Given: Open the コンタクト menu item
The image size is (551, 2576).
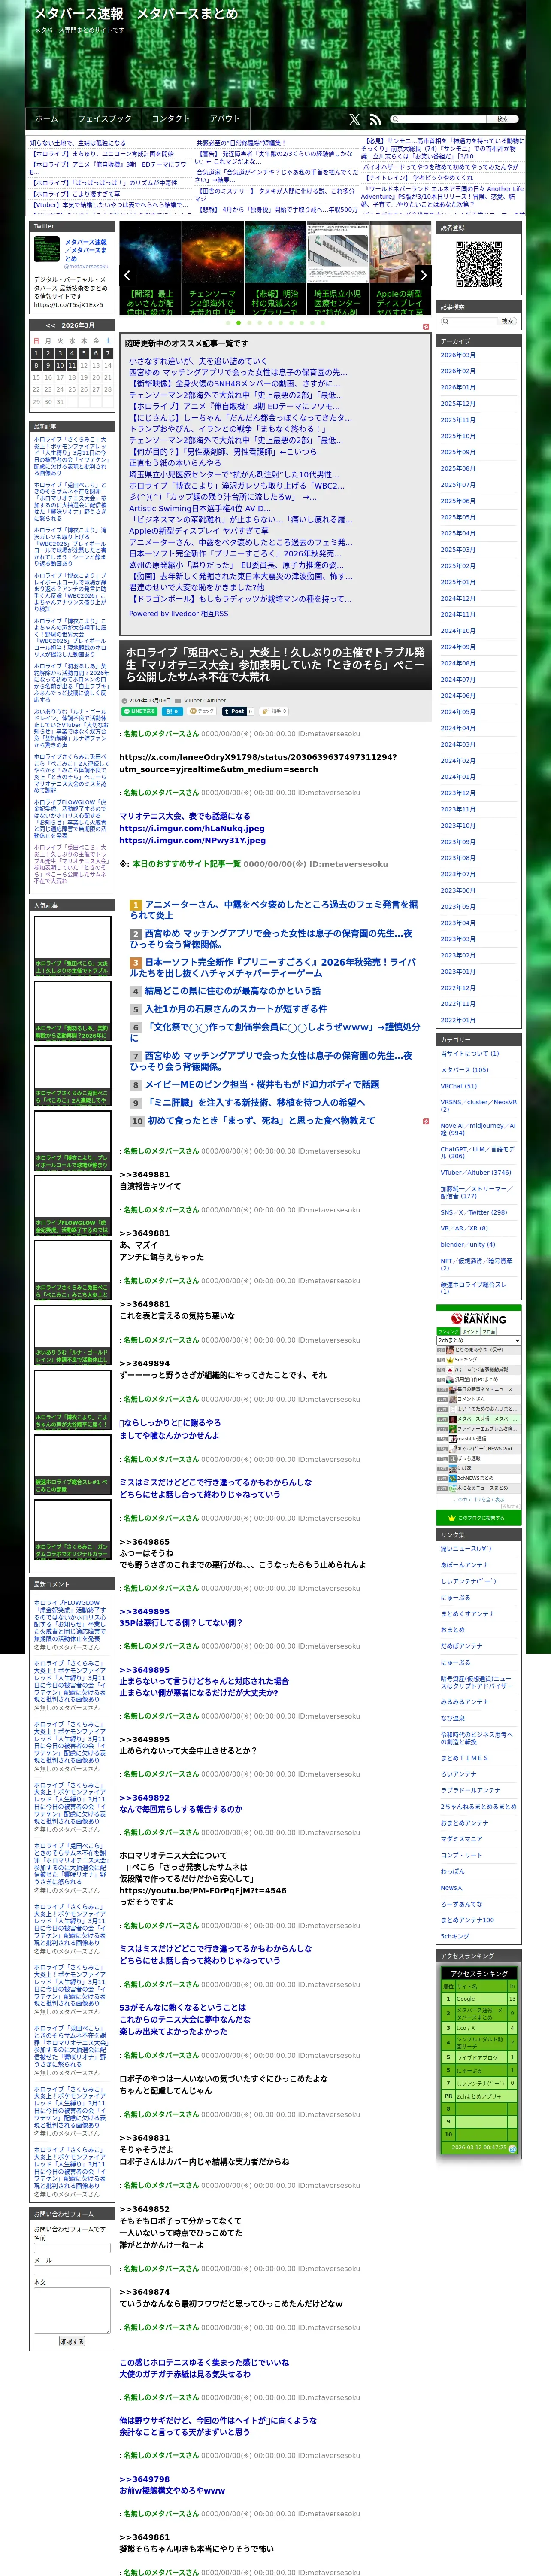Looking at the screenshot, I should click(x=171, y=118).
